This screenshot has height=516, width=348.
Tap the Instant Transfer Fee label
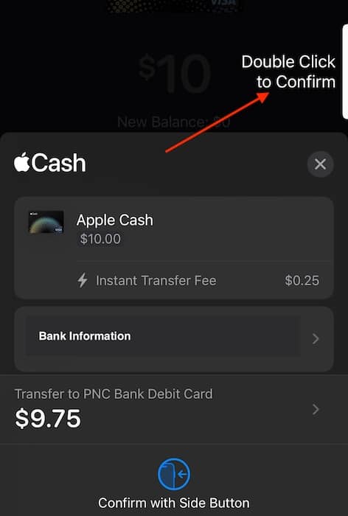pos(156,281)
